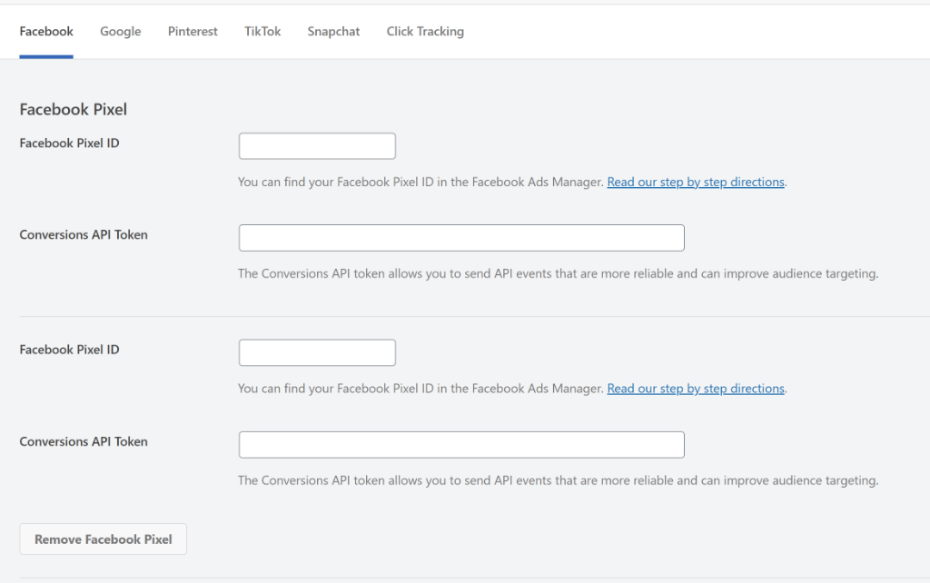Click the first Conversions API Token field

coord(461,238)
